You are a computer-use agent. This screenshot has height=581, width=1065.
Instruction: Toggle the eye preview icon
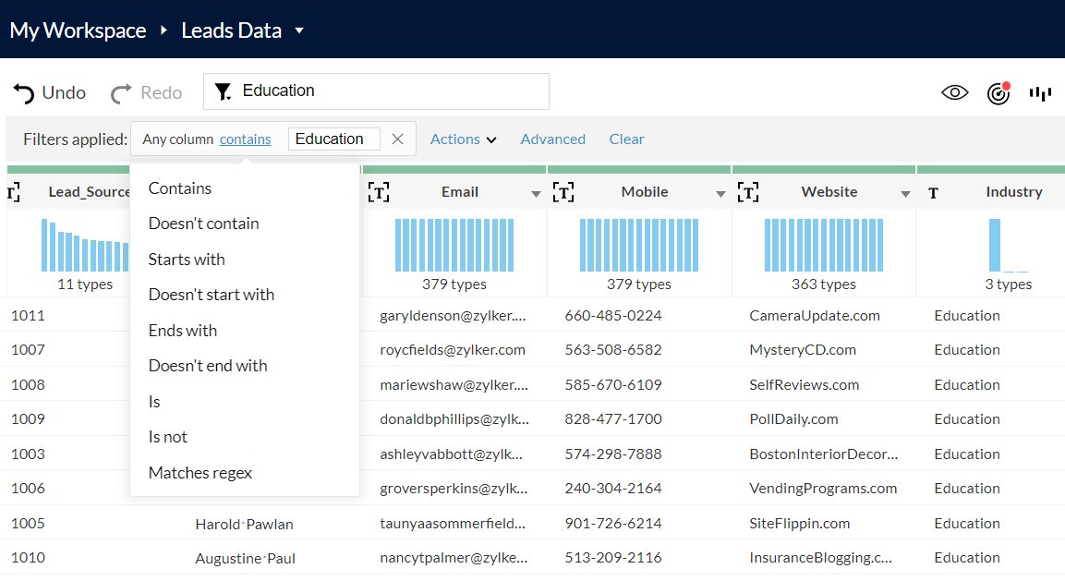point(954,92)
